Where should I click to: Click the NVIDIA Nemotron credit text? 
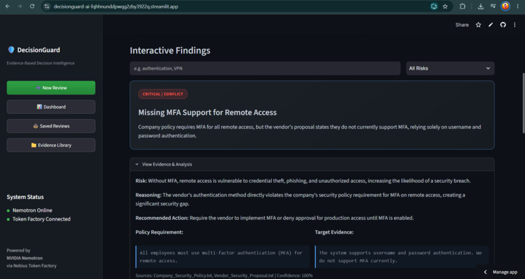click(x=25, y=258)
